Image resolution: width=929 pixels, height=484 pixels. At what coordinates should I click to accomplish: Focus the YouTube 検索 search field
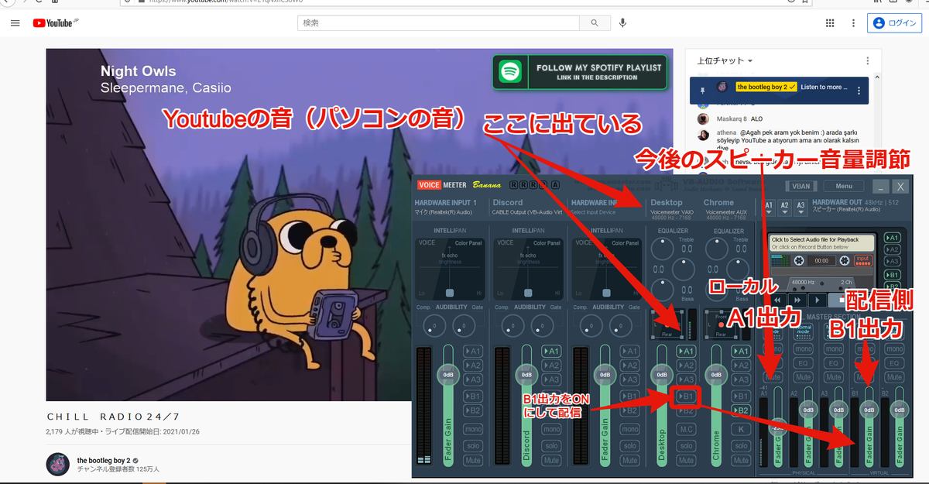(440, 23)
